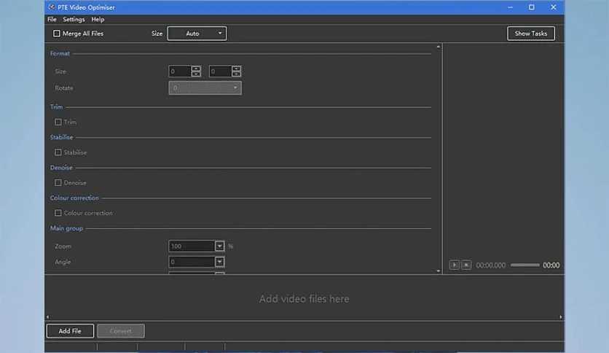Click the Main group section heading
The width and height of the screenshot is (609, 353).
[x=66, y=228]
